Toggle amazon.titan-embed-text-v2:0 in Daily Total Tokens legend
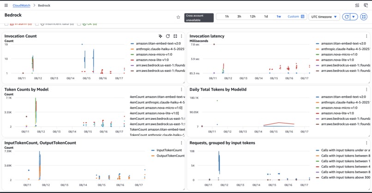The height and width of the screenshot is (193, 372). (x=343, y=97)
